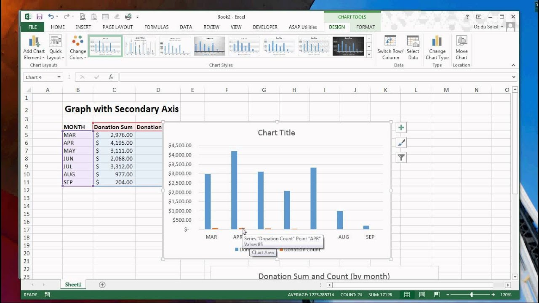The width and height of the screenshot is (539, 303).
Task: Open the Chart Filters funnel button
Action: point(401,158)
